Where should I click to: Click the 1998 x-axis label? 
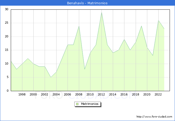point(22,95)
